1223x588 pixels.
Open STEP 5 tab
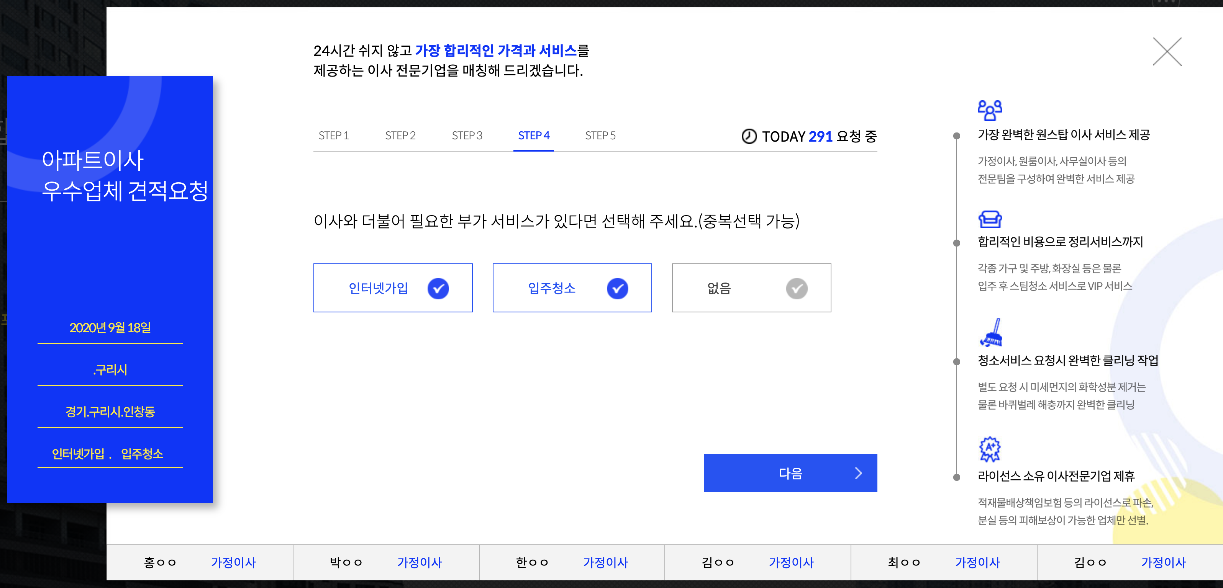tap(600, 136)
